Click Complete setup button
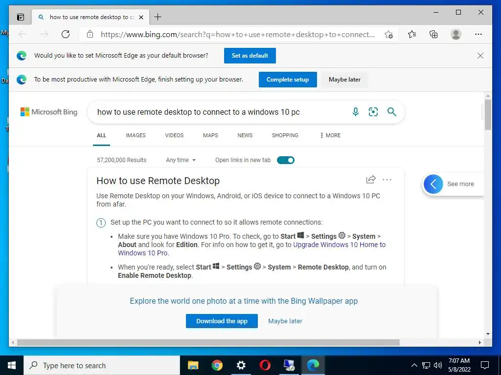Screen dimensions: 501x375 pos(288,80)
